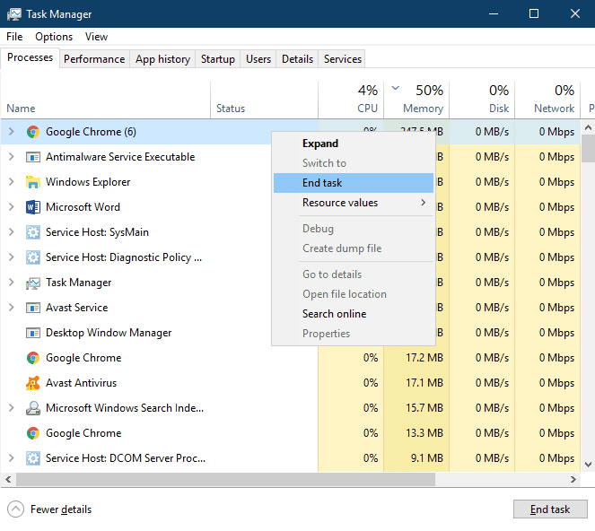Screen dimensions: 595x531
Task: Select the Avast Antivirus process name
Action: (81, 383)
